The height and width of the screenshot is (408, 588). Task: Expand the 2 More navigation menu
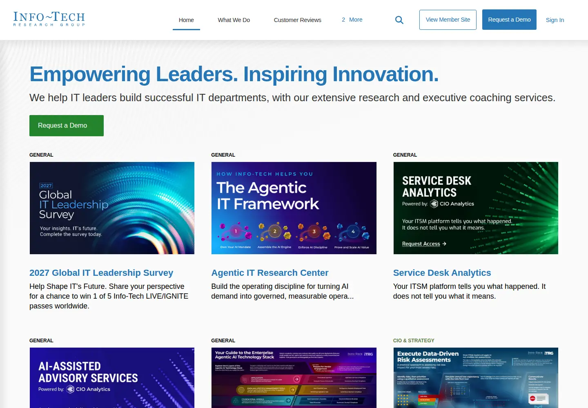(x=352, y=20)
